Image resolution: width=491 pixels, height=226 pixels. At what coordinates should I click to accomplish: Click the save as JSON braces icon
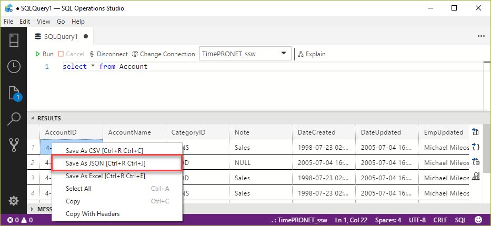click(475, 147)
